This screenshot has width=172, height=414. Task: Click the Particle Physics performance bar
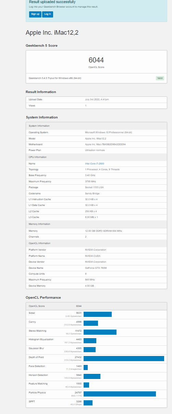point(120,394)
